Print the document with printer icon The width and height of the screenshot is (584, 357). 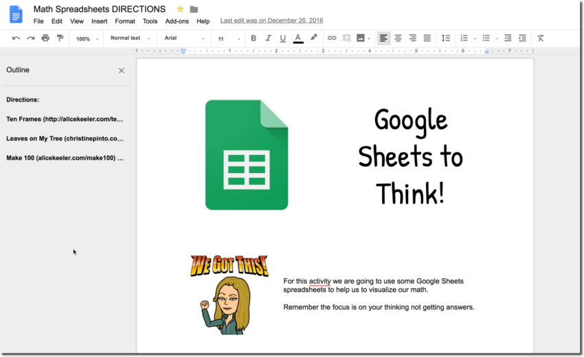[45, 38]
